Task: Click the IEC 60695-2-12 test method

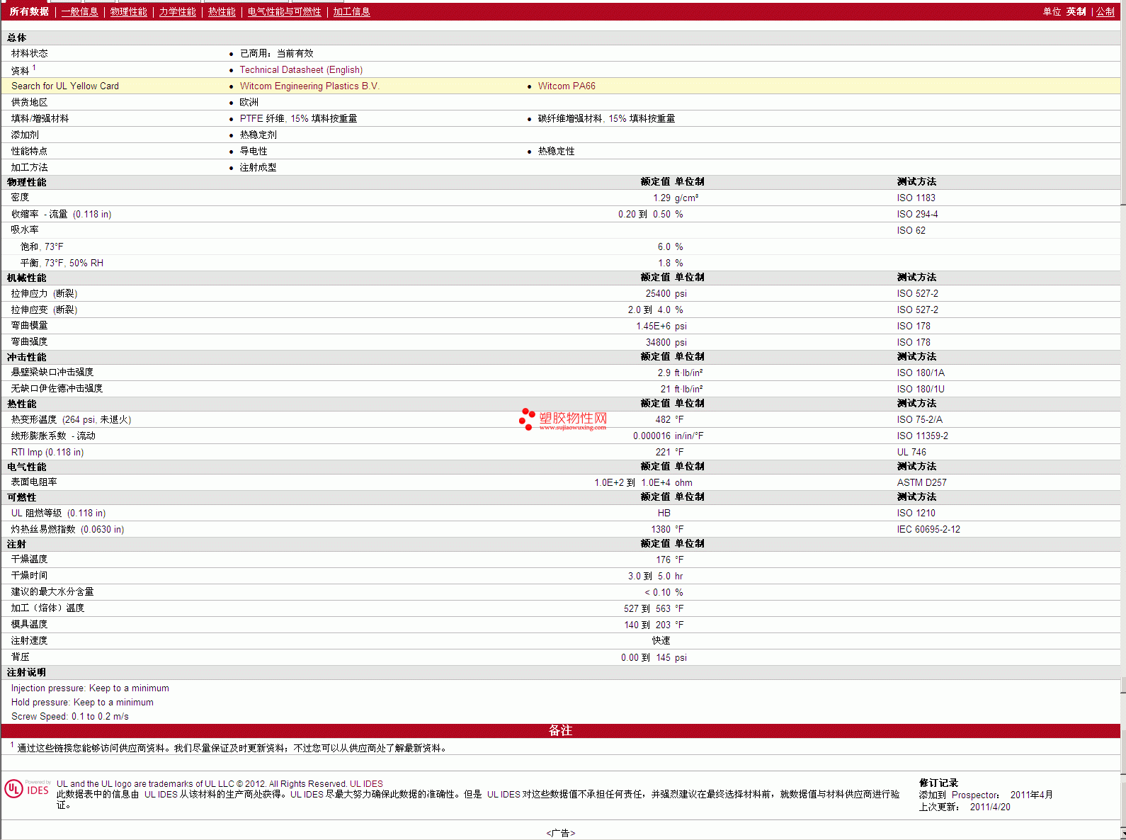Action: (x=928, y=529)
